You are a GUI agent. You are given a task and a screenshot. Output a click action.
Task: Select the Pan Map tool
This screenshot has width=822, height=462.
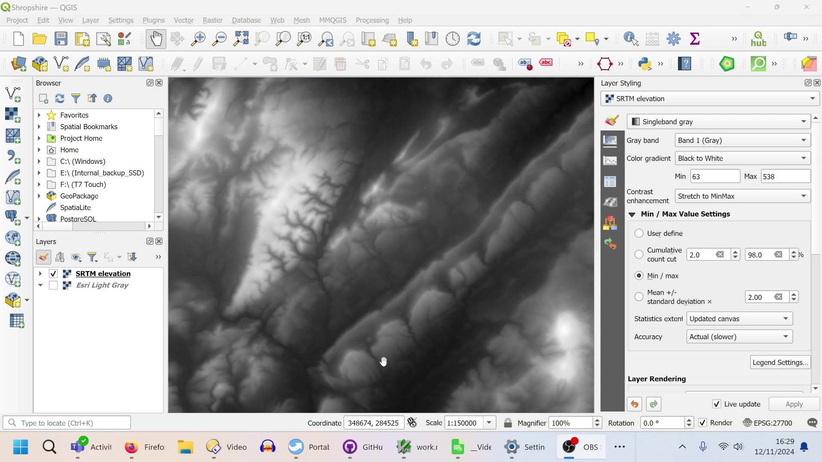(156, 38)
